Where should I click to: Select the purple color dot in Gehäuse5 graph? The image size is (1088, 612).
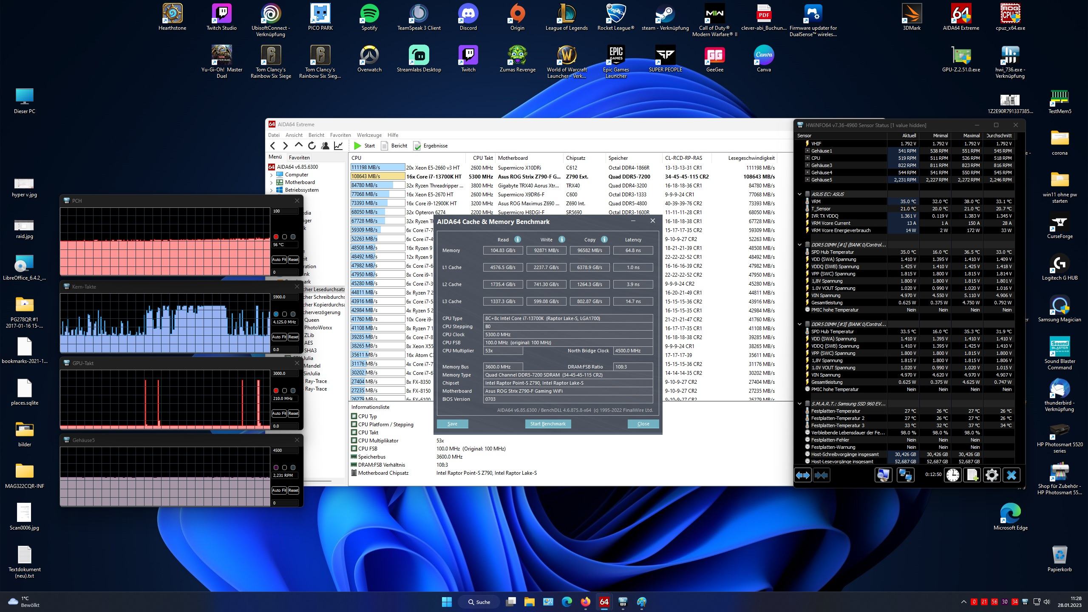click(276, 467)
